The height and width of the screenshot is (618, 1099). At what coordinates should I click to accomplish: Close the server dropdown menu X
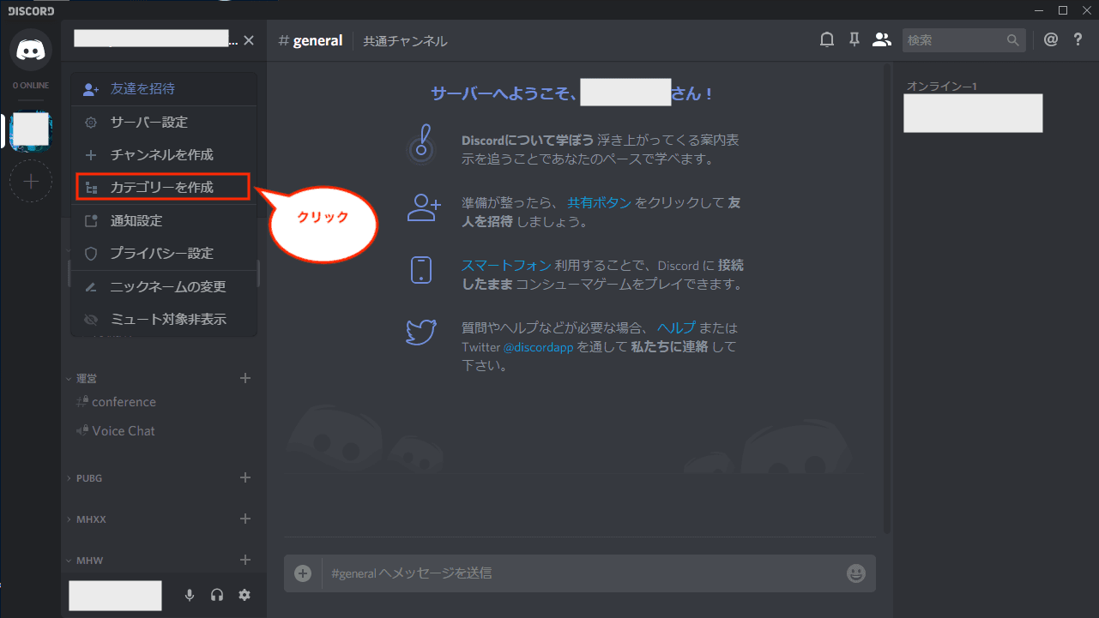pos(249,40)
